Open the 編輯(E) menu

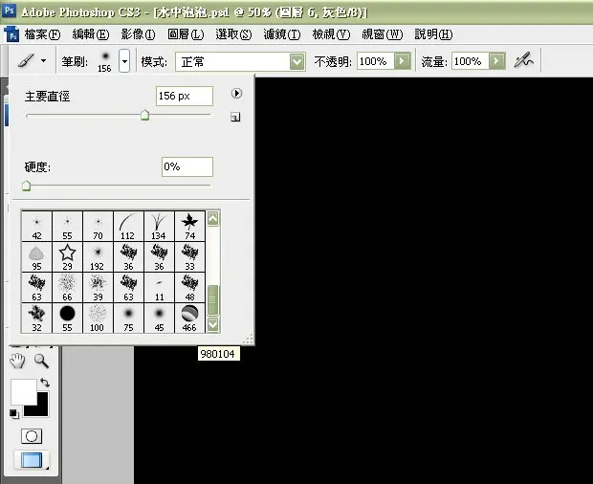(x=91, y=34)
